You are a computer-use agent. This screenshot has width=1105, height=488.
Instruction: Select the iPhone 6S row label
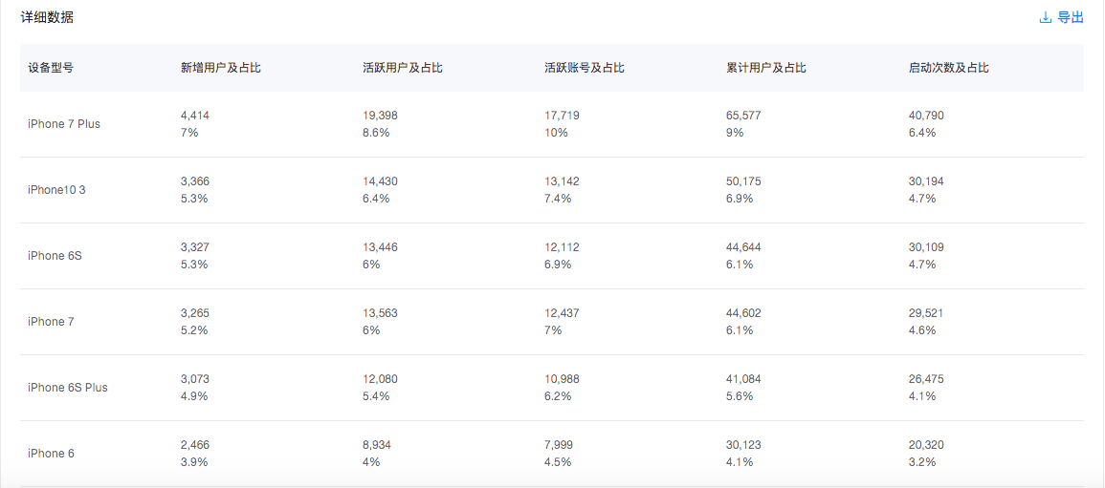[x=55, y=256]
